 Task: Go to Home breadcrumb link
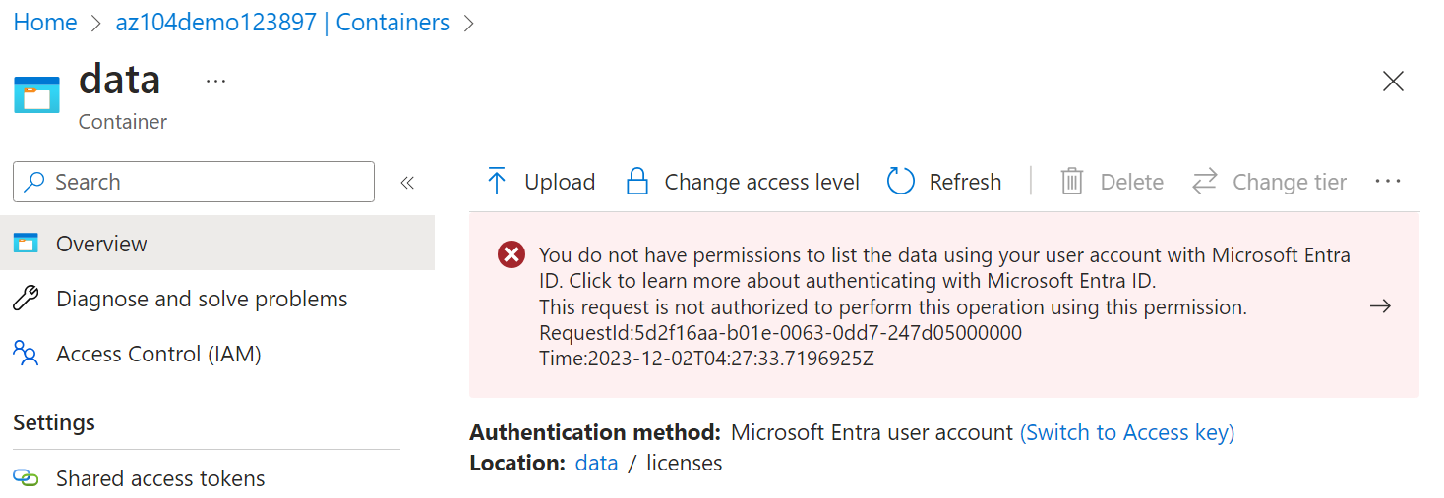point(45,23)
